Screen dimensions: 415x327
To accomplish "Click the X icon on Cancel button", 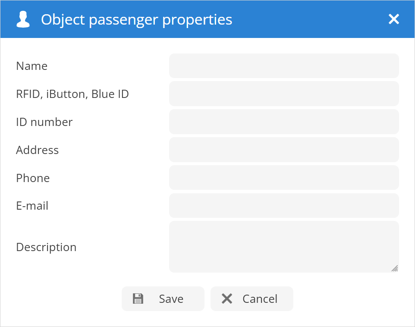I will 227,299.
